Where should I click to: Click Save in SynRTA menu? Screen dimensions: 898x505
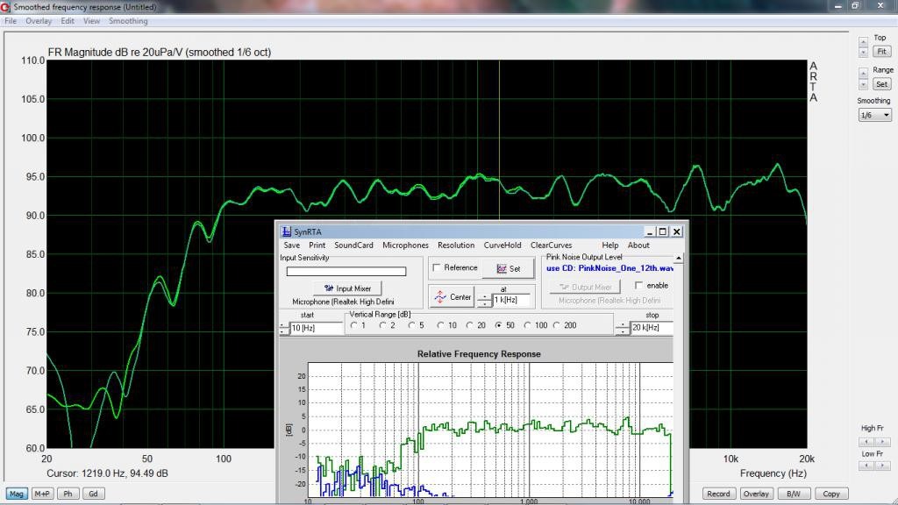click(291, 245)
